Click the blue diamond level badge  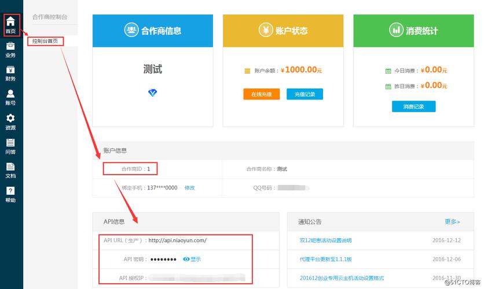[x=152, y=92]
